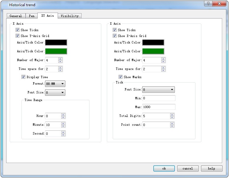The height and width of the screenshot is (178, 229).
Task: Decrease the Minute value with down arrow
Action: tap(63, 126)
